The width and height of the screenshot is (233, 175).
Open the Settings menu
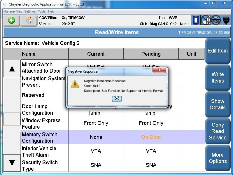coord(30,11)
